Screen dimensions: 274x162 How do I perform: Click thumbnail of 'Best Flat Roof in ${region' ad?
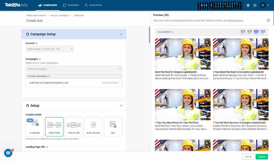tap(183, 54)
